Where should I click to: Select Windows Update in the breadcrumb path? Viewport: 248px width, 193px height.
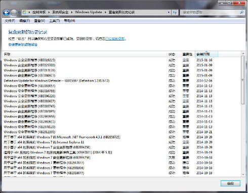click(89, 12)
